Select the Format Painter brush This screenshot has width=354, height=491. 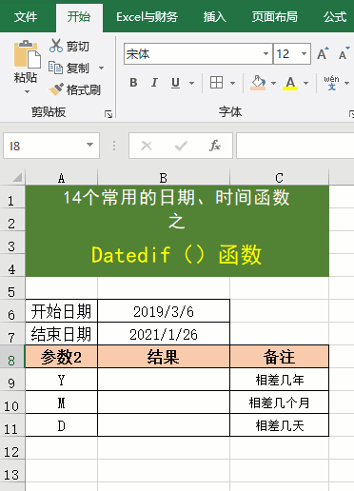[x=56, y=89]
